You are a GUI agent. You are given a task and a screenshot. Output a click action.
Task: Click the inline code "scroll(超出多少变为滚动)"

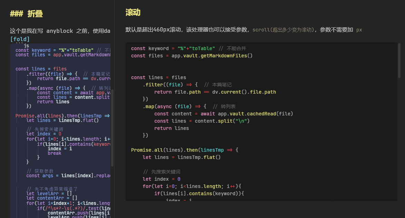283,30
